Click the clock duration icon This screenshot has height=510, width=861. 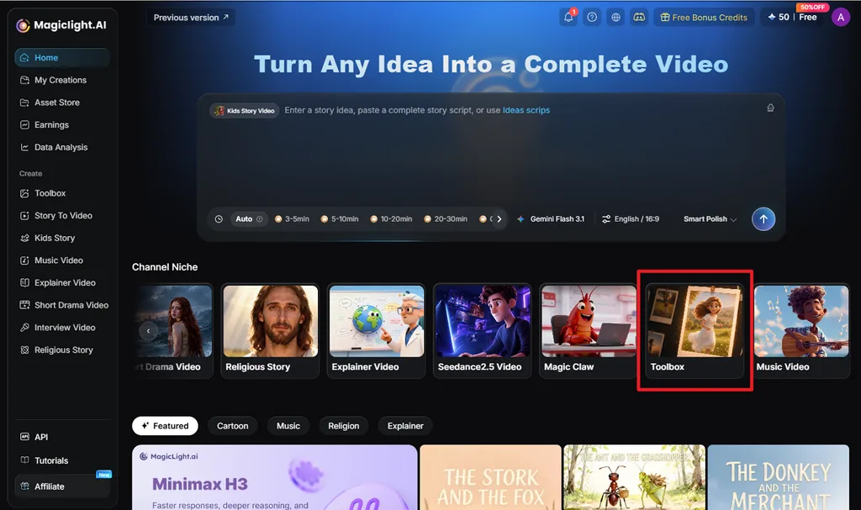(x=219, y=219)
